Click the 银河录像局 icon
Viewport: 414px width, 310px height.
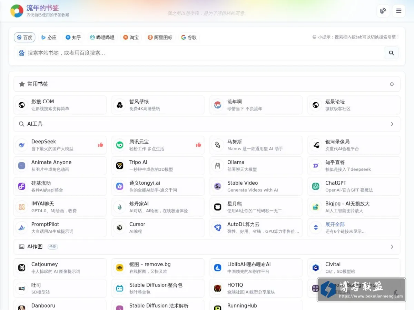tap(316, 145)
